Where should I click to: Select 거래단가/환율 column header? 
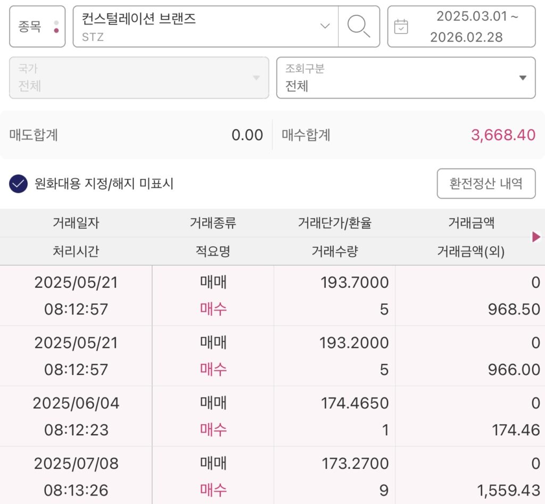pyautogui.click(x=335, y=223)
